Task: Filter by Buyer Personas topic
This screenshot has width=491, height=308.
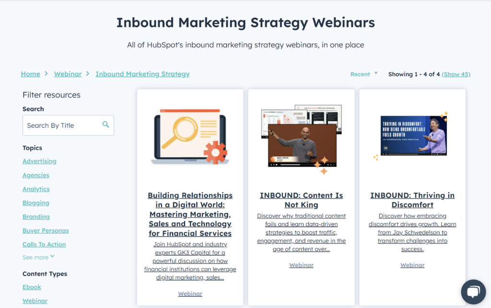Action: point(46,230)
